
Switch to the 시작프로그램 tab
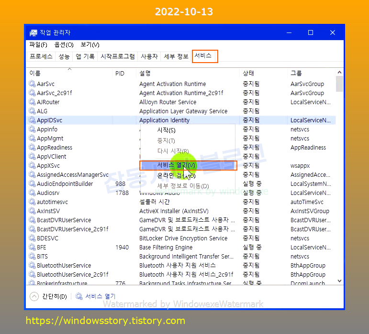point(118,56)
